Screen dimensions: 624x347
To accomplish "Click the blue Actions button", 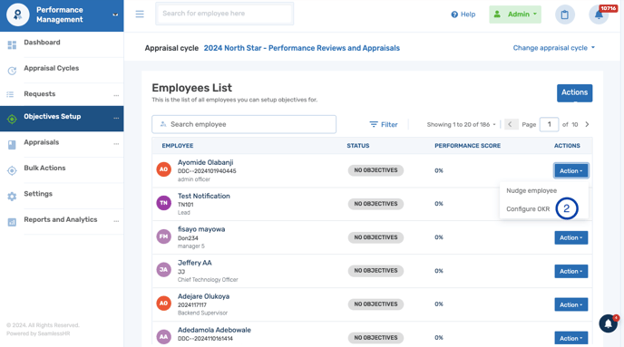I will pyautogui.click(x=574, y=93).
